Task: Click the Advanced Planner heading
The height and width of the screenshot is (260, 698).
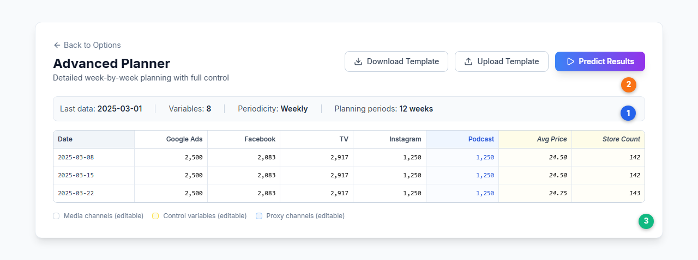Action: 111,64
